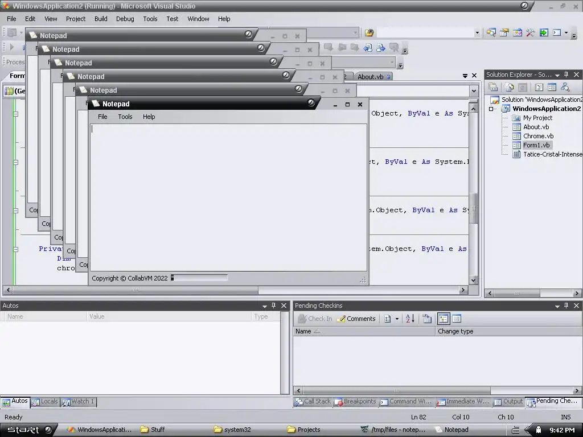Open the active files list dropdown in editor tab bar
The image size is (583, 437).
tap(465, 76)
